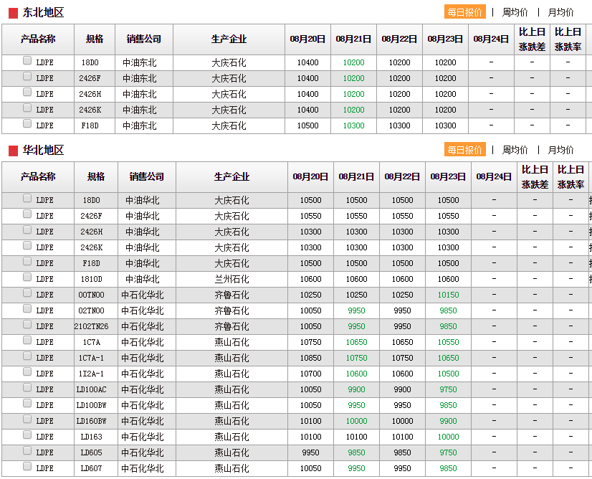The height and width of the screenshot is (479, 592).
Task: Click the green 10300 price for F18D 东北
Action: click(x=354, y=125)
